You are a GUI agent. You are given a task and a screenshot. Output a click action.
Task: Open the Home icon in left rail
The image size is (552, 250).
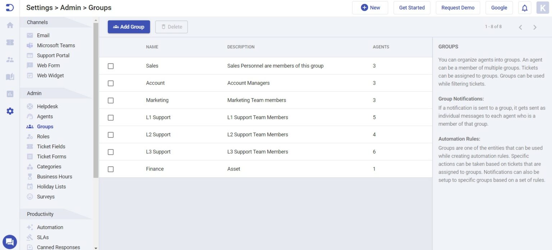click(x=10, y=25)
